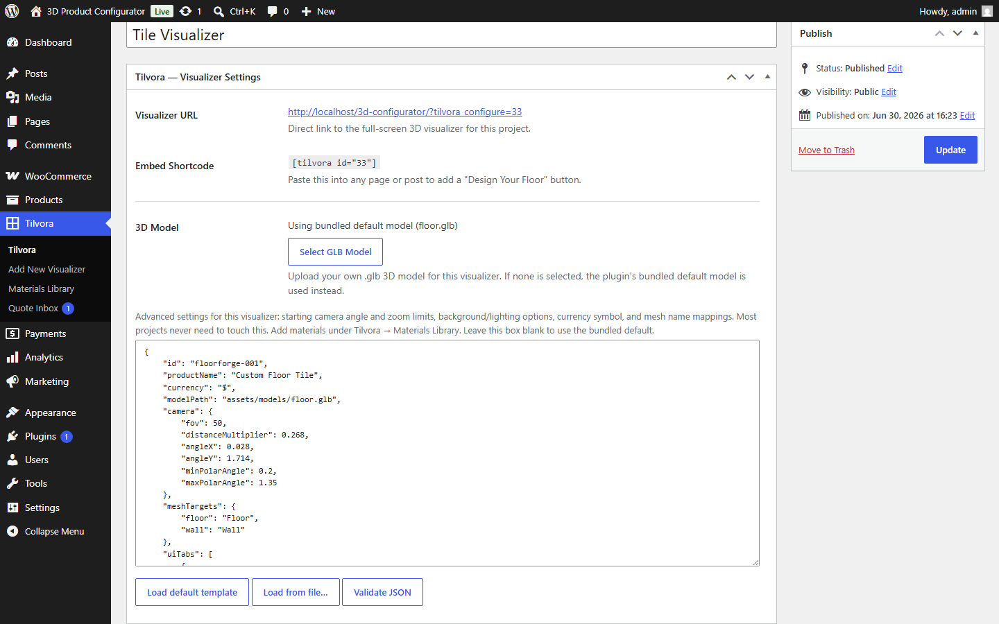
Task: Toggle Visualizer Settings panel collapse triangle
Action: (767, 76)
